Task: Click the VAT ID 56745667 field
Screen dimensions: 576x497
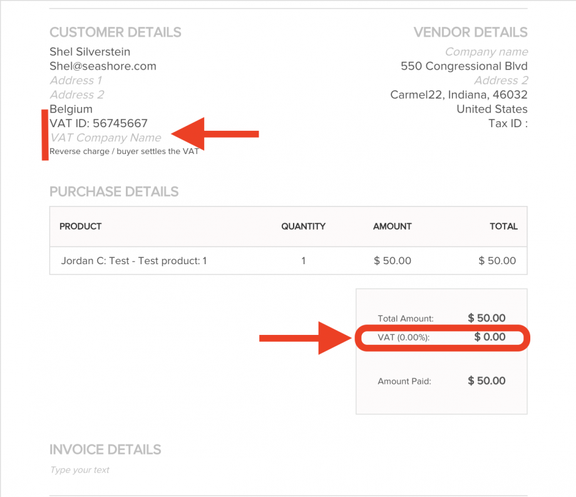Action: [98, 123]
